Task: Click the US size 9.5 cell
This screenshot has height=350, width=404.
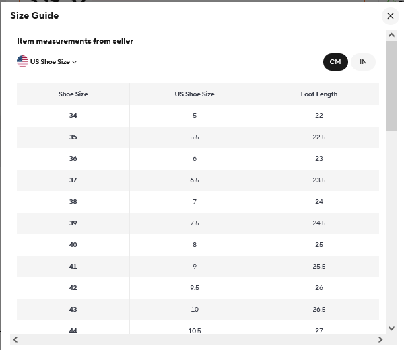Action: [x=195, y=288]
